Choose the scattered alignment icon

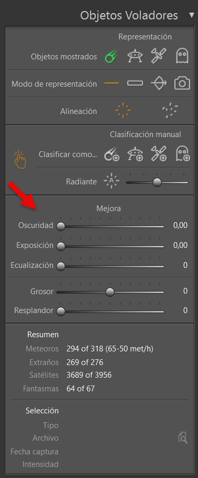(x=170, y=110)
